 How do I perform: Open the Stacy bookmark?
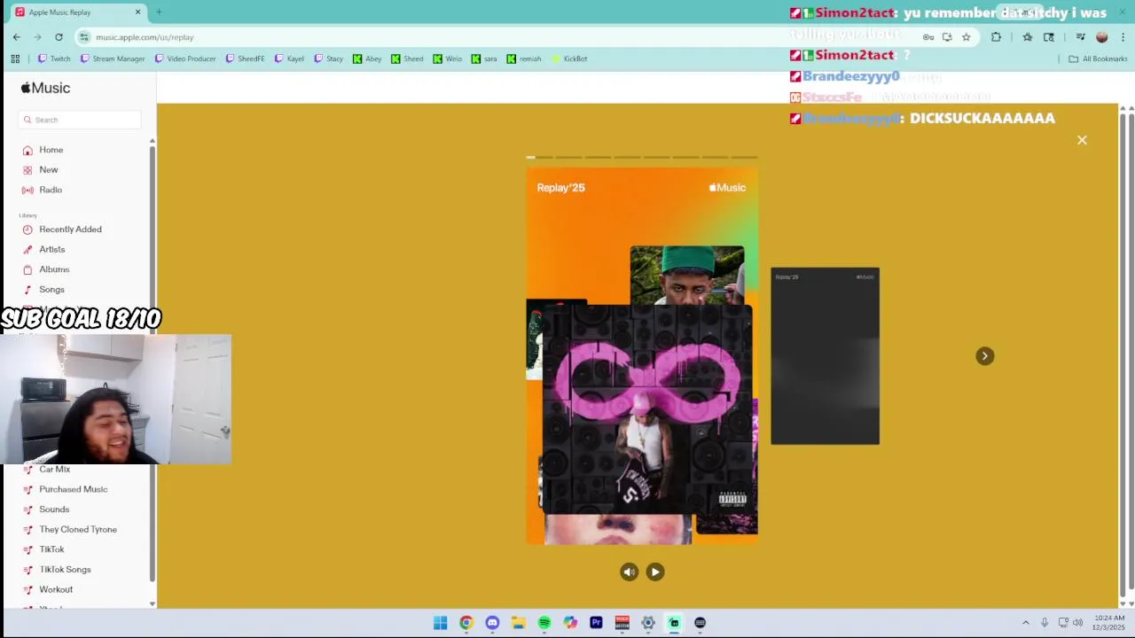(328, 58)
